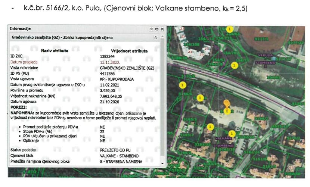This screenshot has height=187, width=310.
Task: Open the yellow marker directly under the orange pin
Action: (x=227, y=111)
